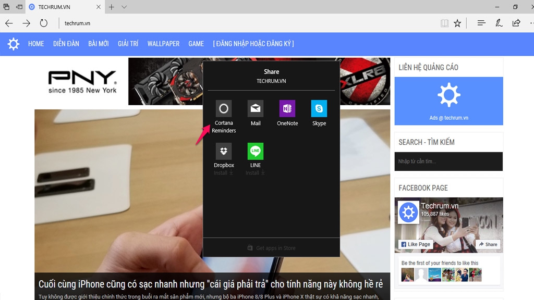The width and height of the screenshot is (534, 300).
Task: Minimize the browser window
Action: (497, 7)
